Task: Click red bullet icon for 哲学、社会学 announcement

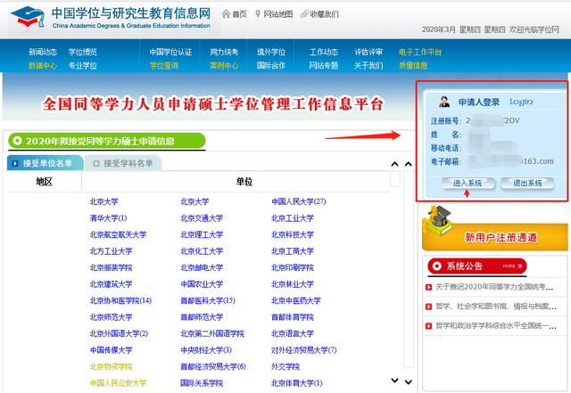Action: point(428,307)
